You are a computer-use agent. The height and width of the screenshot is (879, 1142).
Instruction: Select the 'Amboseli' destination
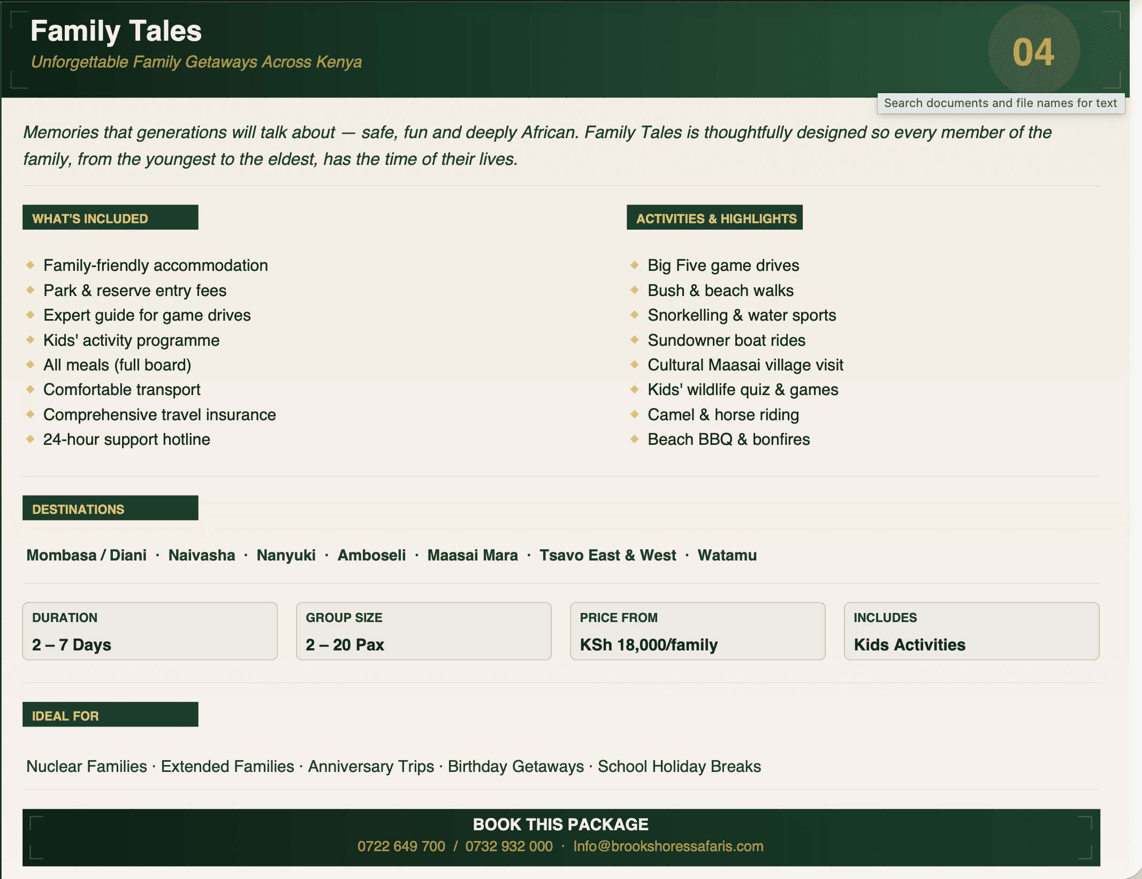(x=372, y=555)
